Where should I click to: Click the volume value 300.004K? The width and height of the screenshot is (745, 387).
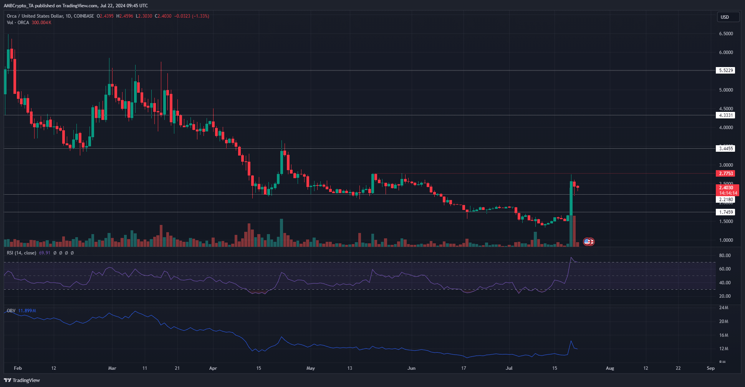(41, 23)
